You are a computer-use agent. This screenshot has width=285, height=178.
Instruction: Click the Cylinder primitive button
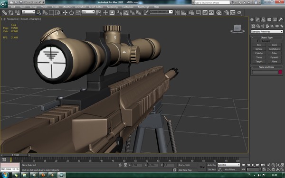tap(259, 53)
